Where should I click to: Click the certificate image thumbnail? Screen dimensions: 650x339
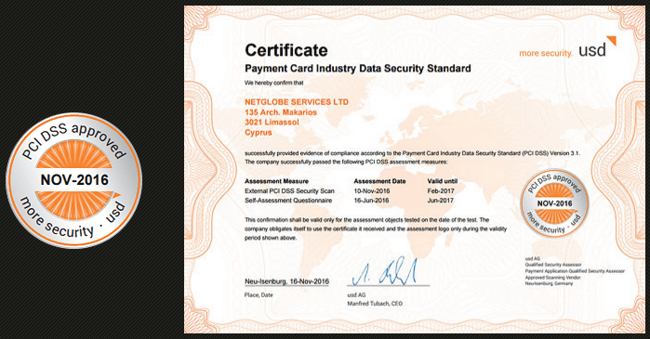tap(415, 169)
